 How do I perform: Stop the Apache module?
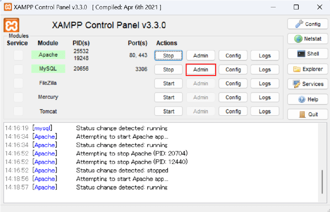click(x=168, y=56)
